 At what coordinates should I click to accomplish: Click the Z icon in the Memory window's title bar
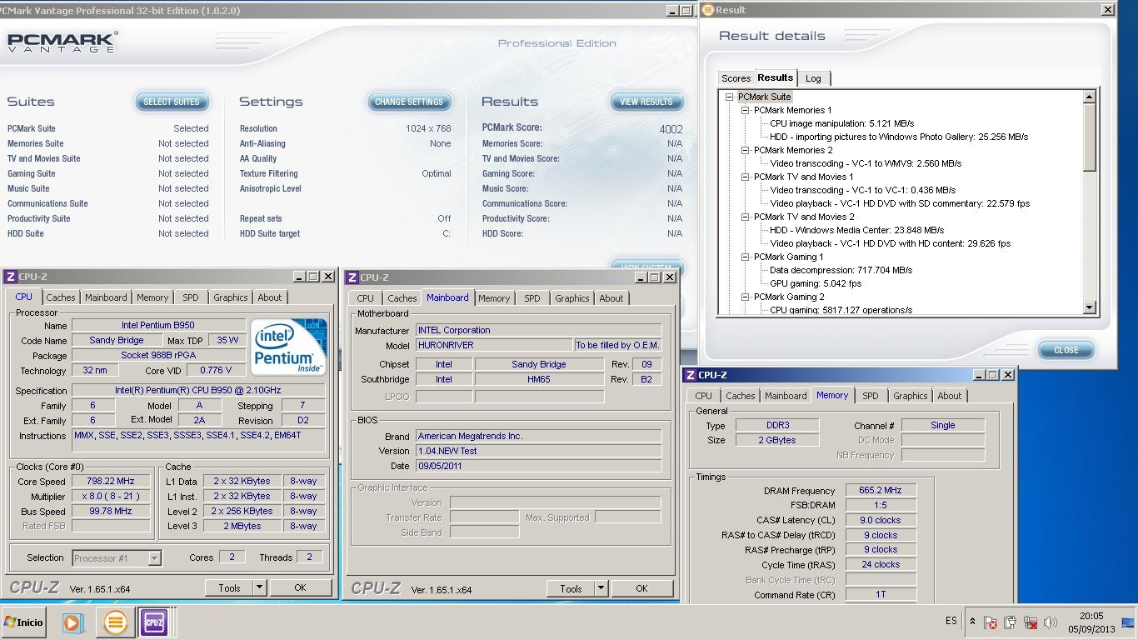point(690,375)
